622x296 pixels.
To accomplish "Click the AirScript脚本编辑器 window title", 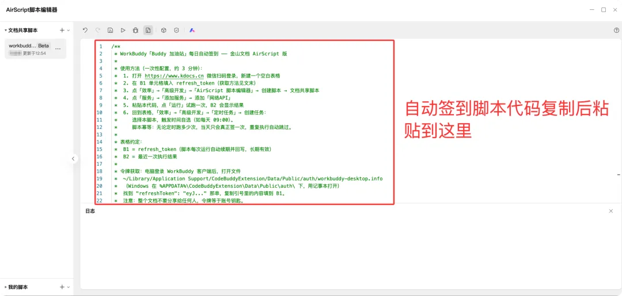I will 31,10.
